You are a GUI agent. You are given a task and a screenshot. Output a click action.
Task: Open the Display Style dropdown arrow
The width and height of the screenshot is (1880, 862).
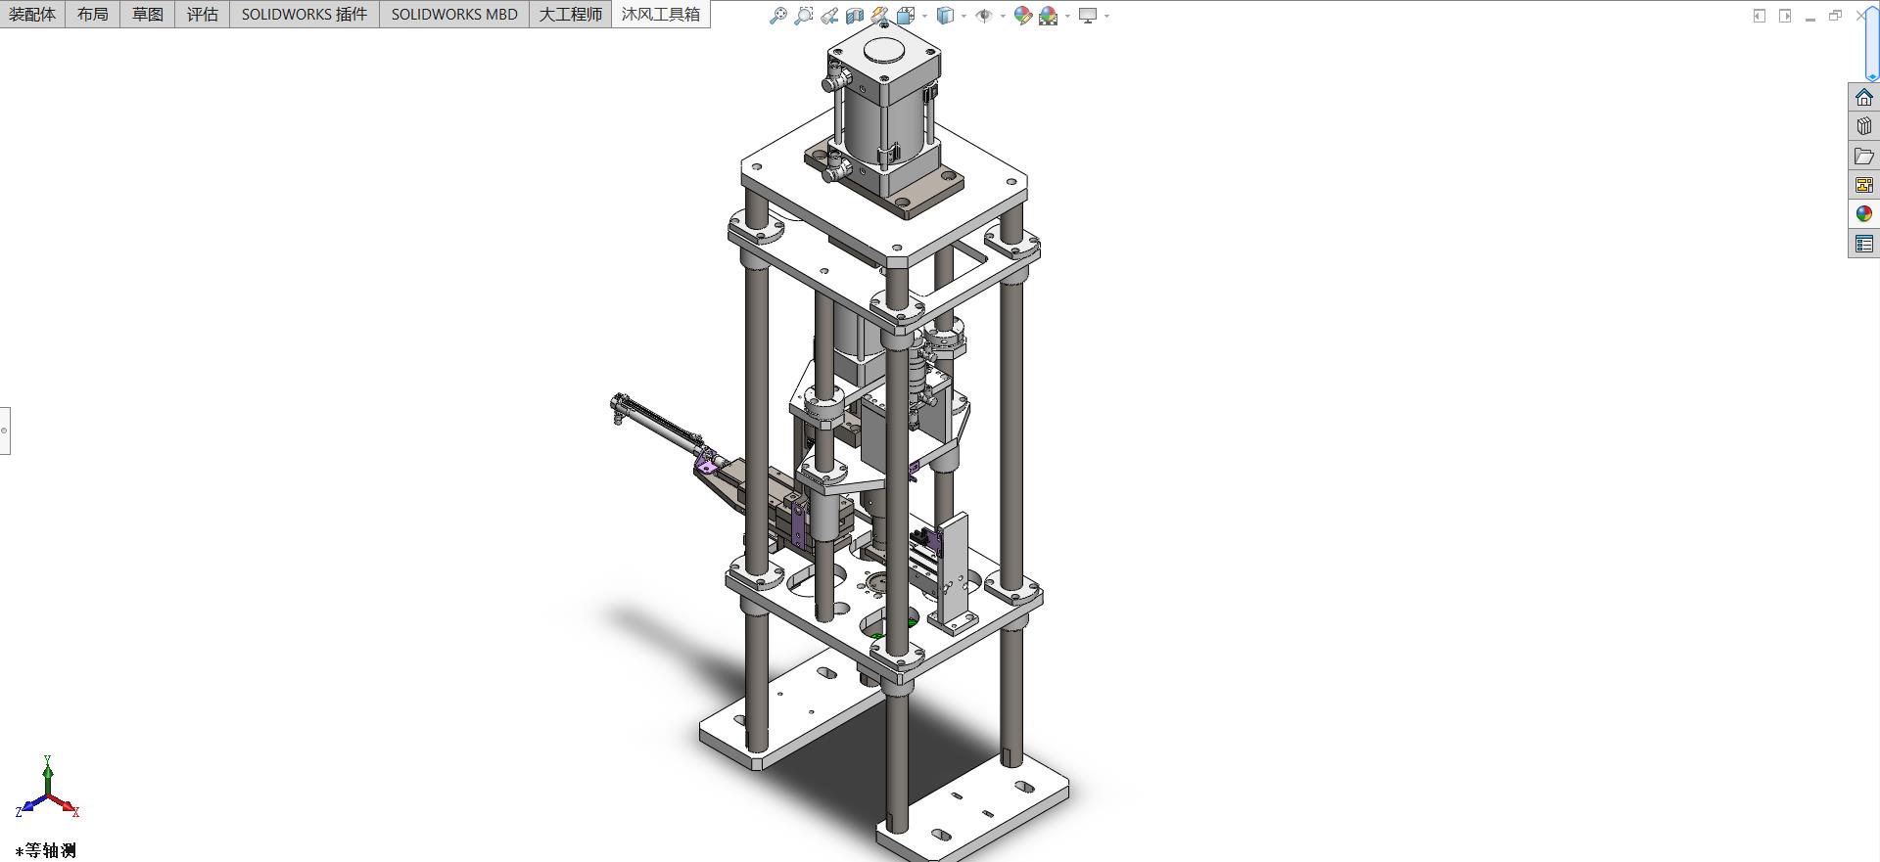click(x=963, y=16)
